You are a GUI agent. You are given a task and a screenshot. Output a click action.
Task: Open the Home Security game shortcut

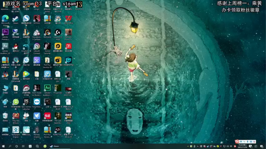point(47,47)
